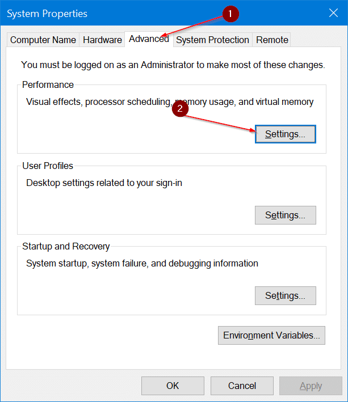Open User Profiles Settings button
This screenshot has width=348, height=402.
coord(286,215)
